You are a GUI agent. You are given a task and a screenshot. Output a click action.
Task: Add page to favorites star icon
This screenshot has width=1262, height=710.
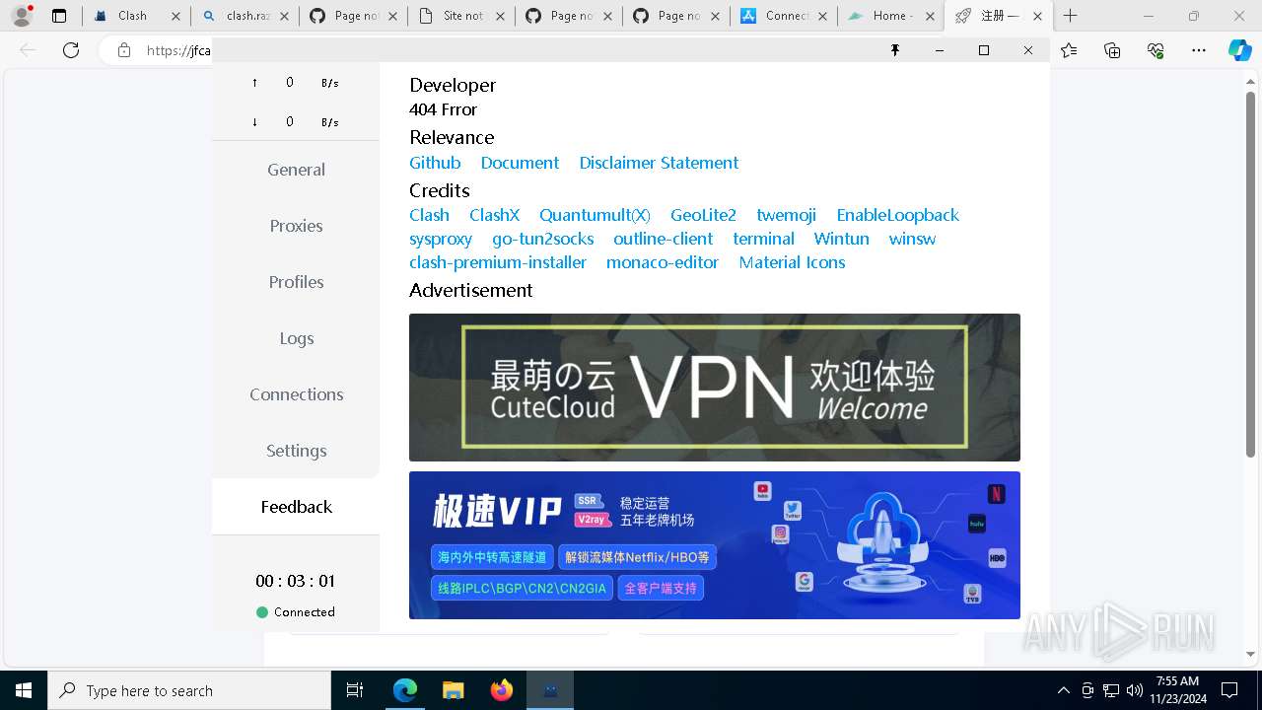(1070, 50)
